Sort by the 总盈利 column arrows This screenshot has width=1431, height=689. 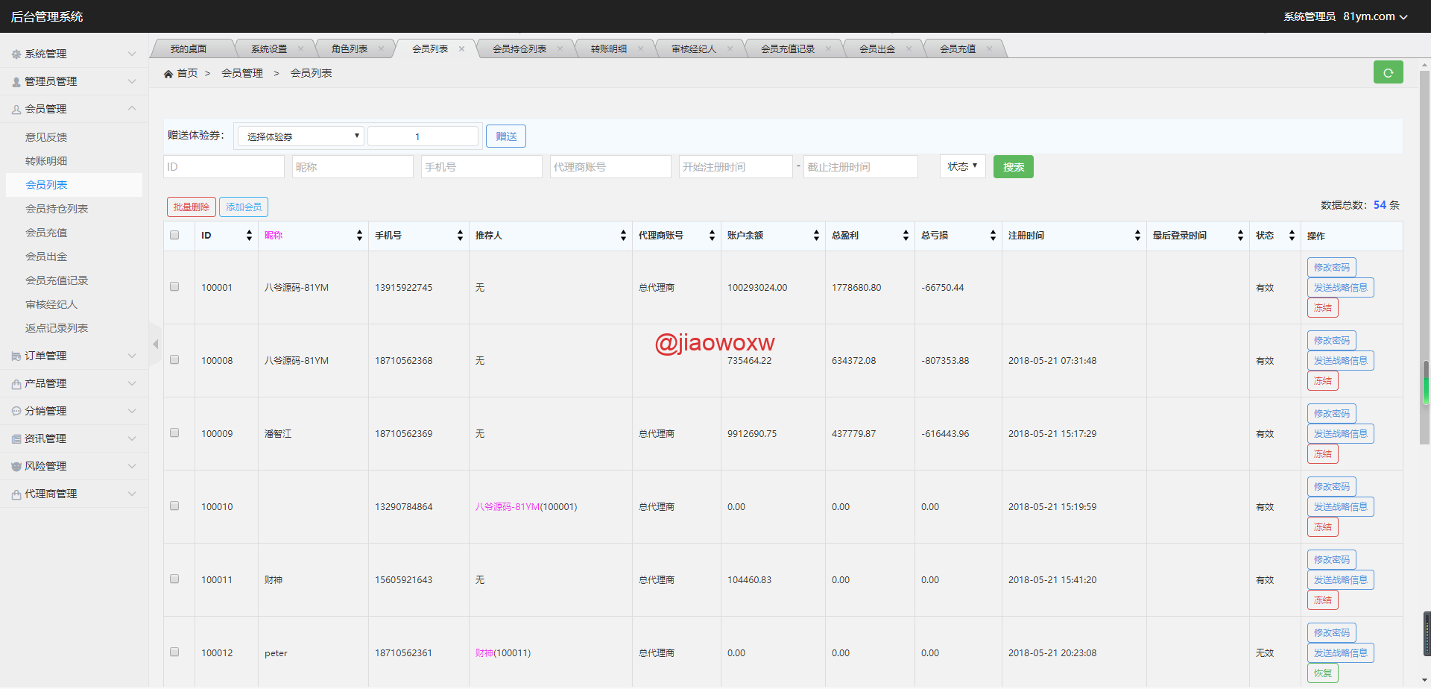[906, 236]
